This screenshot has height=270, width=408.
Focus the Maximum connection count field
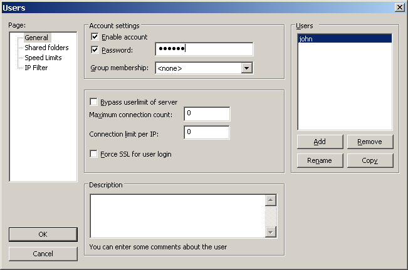(207, 113)
